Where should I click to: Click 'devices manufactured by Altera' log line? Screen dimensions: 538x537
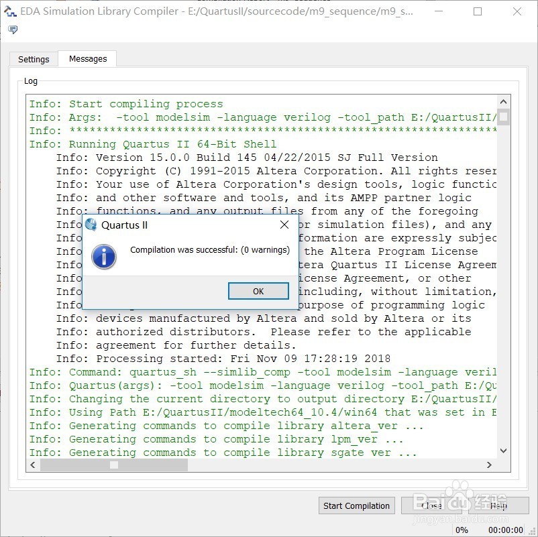[x=264, y=318]
